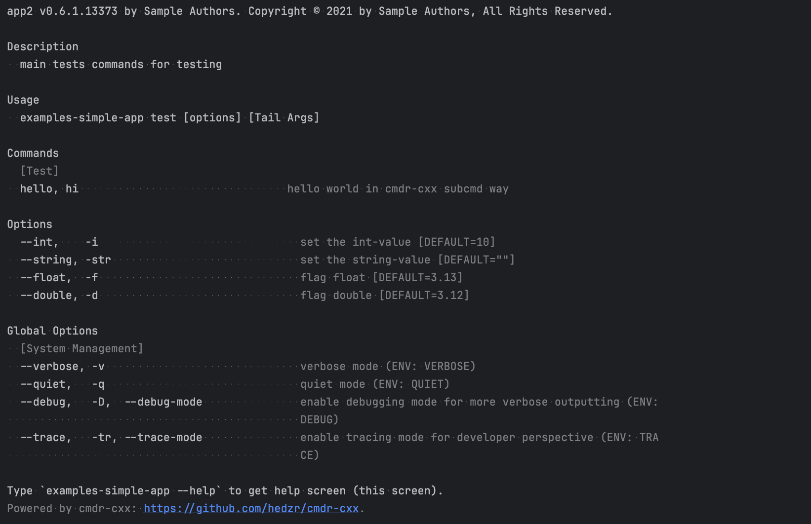
Task: Click the --int option flag
Action: coord(39,242)
